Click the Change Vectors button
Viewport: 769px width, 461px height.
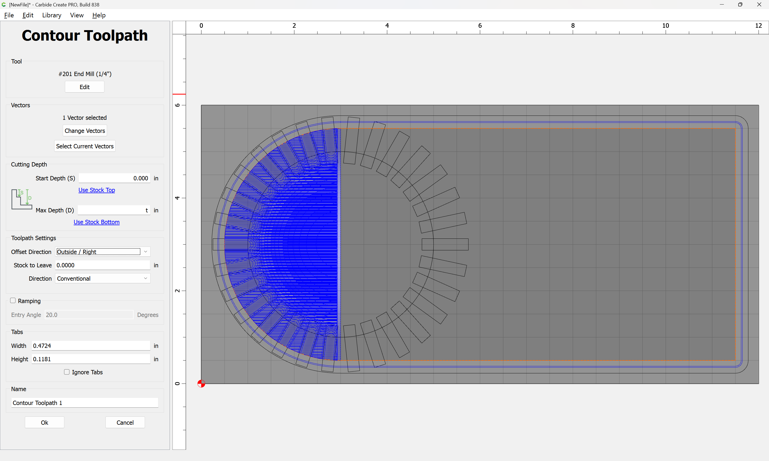click(x=85, y=131)
